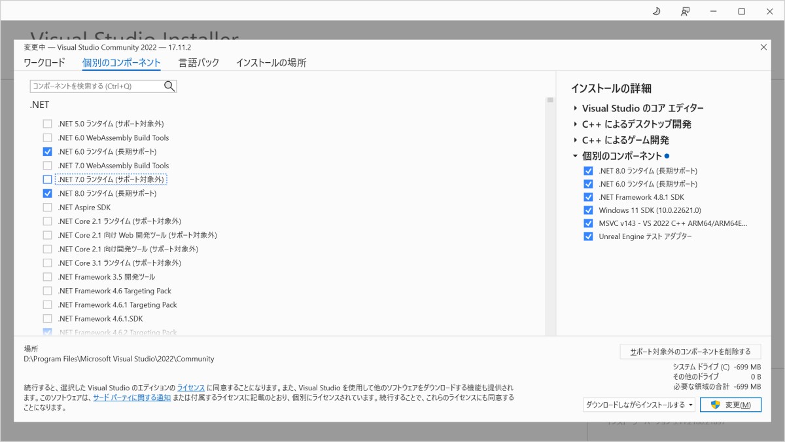Enable the .NET Aspire SDK checkbox
This screenshot has width=785, height=442.
pos(47,207)
